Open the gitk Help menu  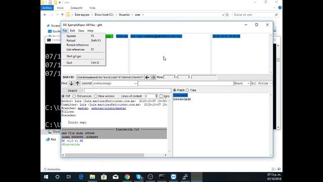[90, 31]
